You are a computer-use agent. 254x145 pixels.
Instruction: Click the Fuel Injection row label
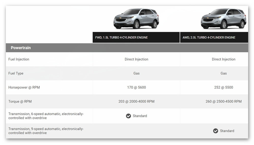pos(19,59)
